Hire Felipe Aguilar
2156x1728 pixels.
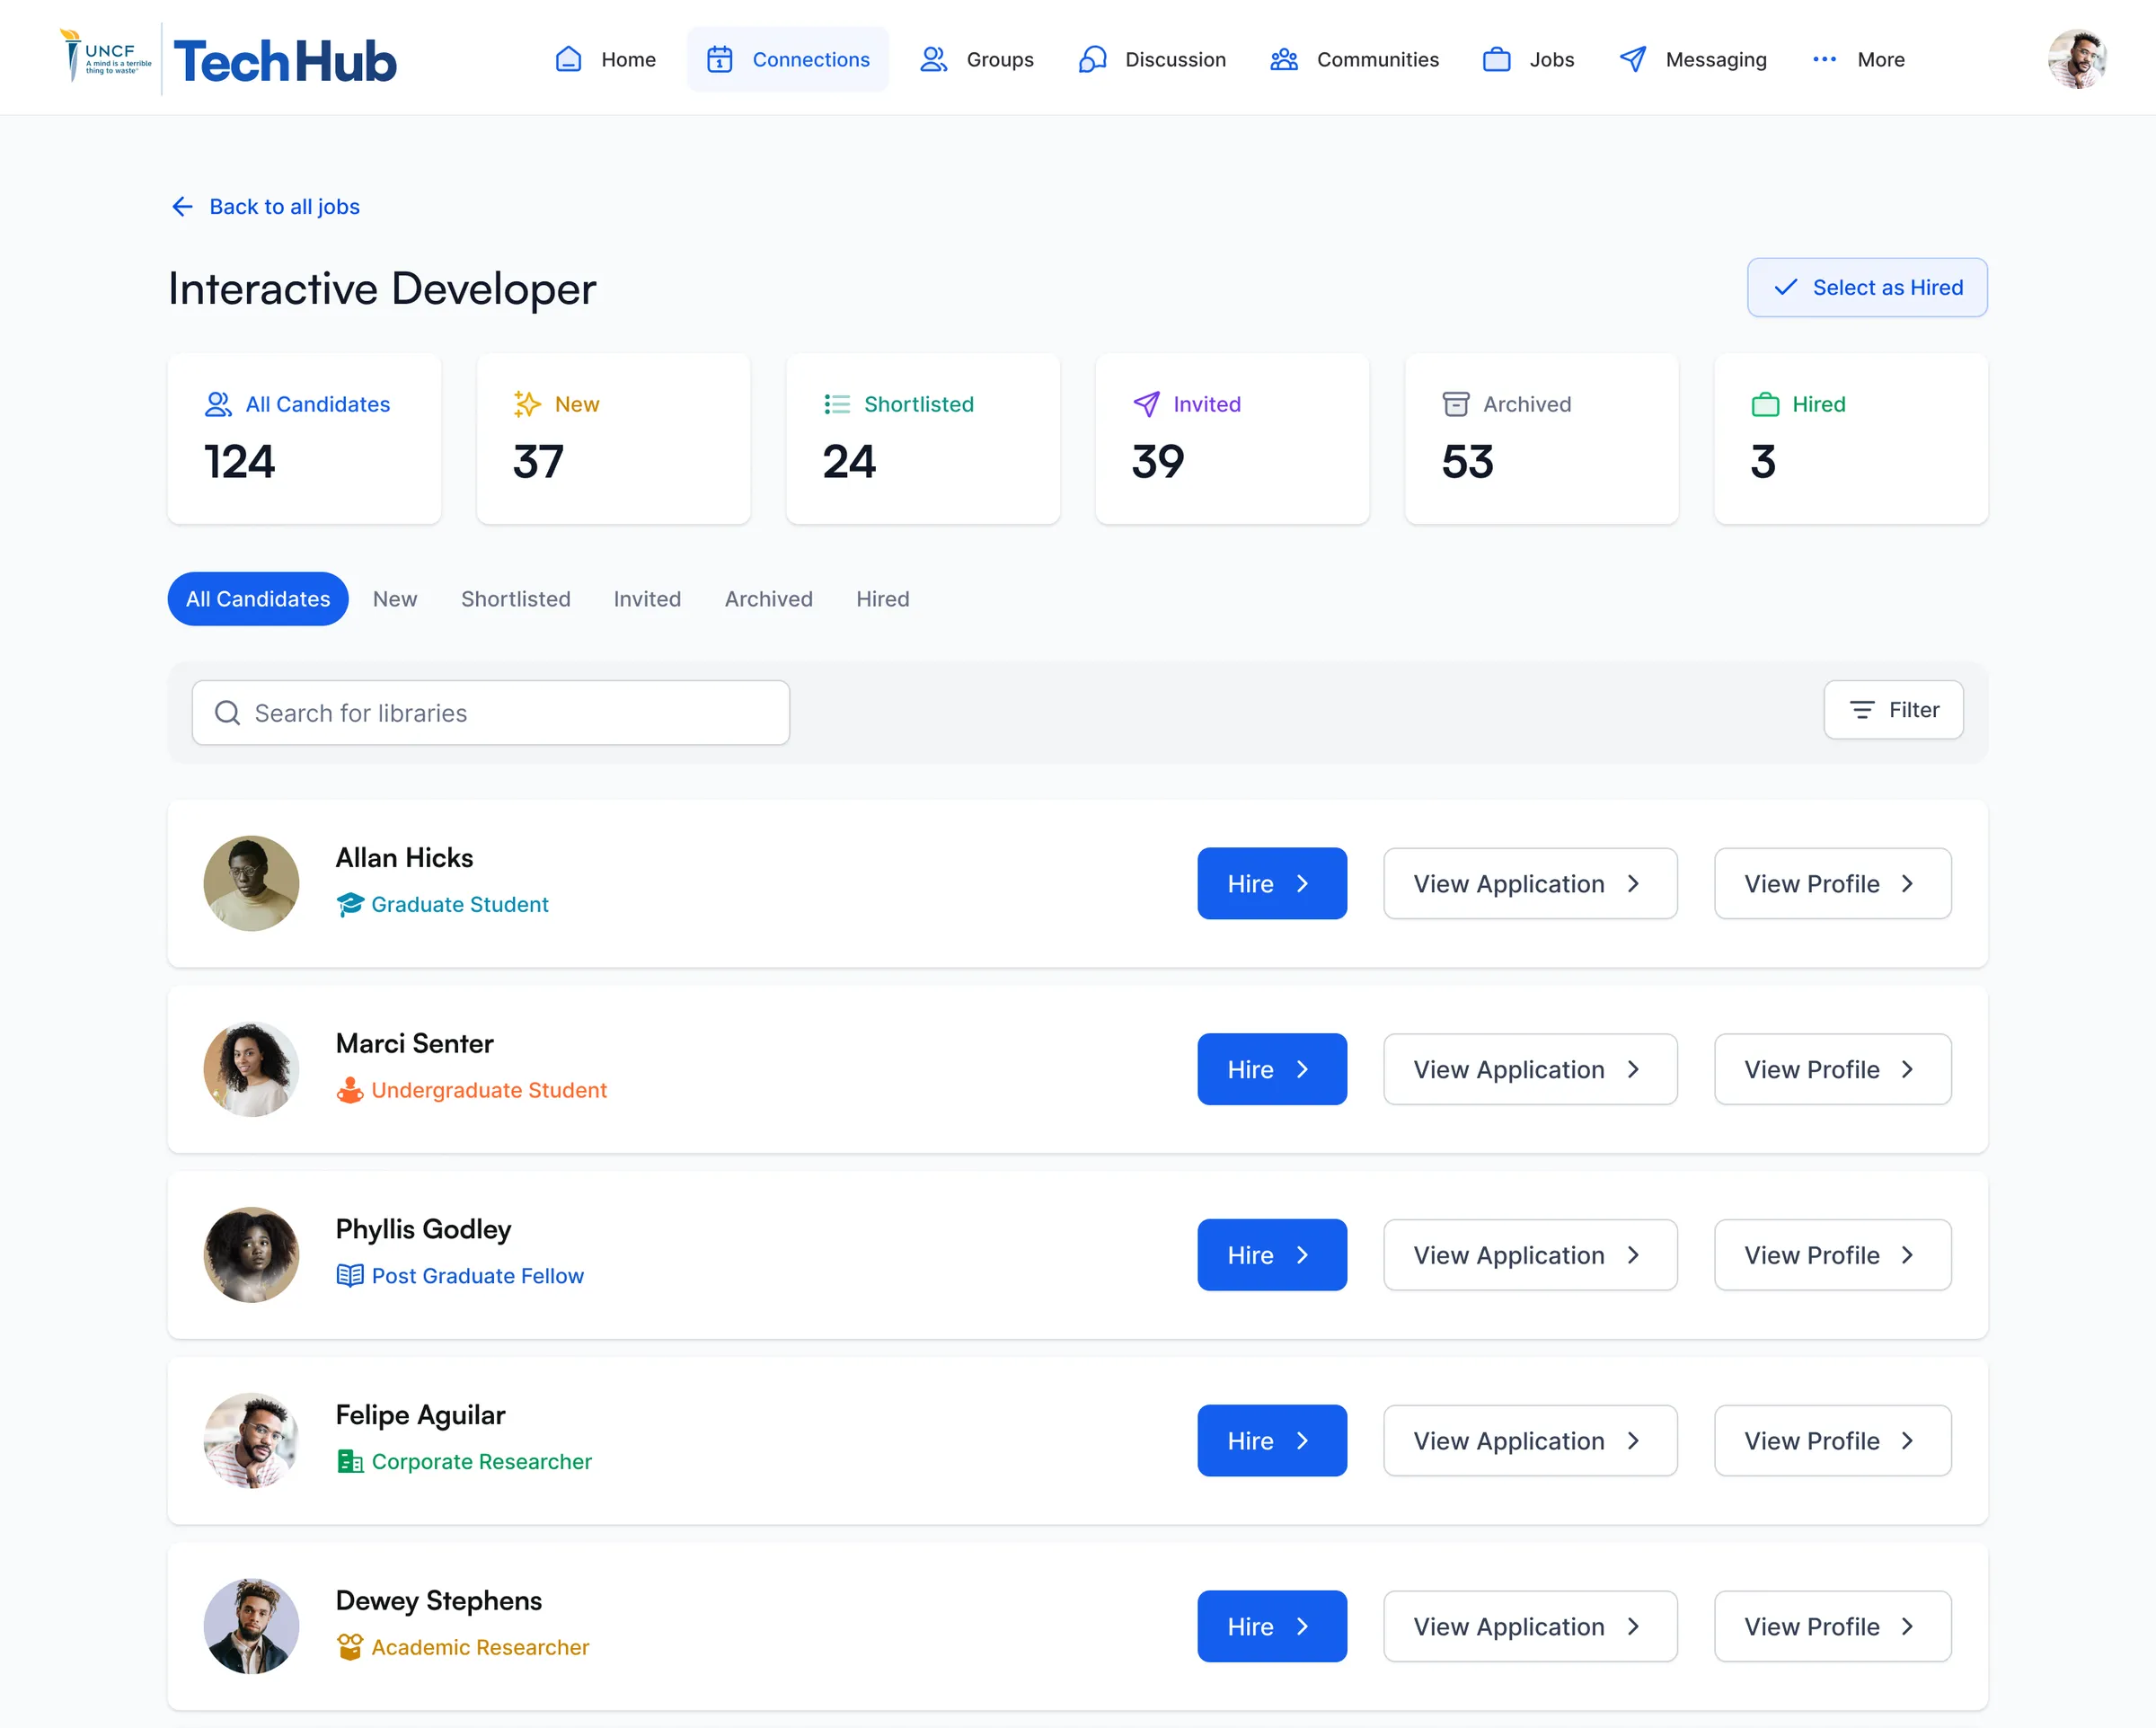(x=1272, y=1440)
